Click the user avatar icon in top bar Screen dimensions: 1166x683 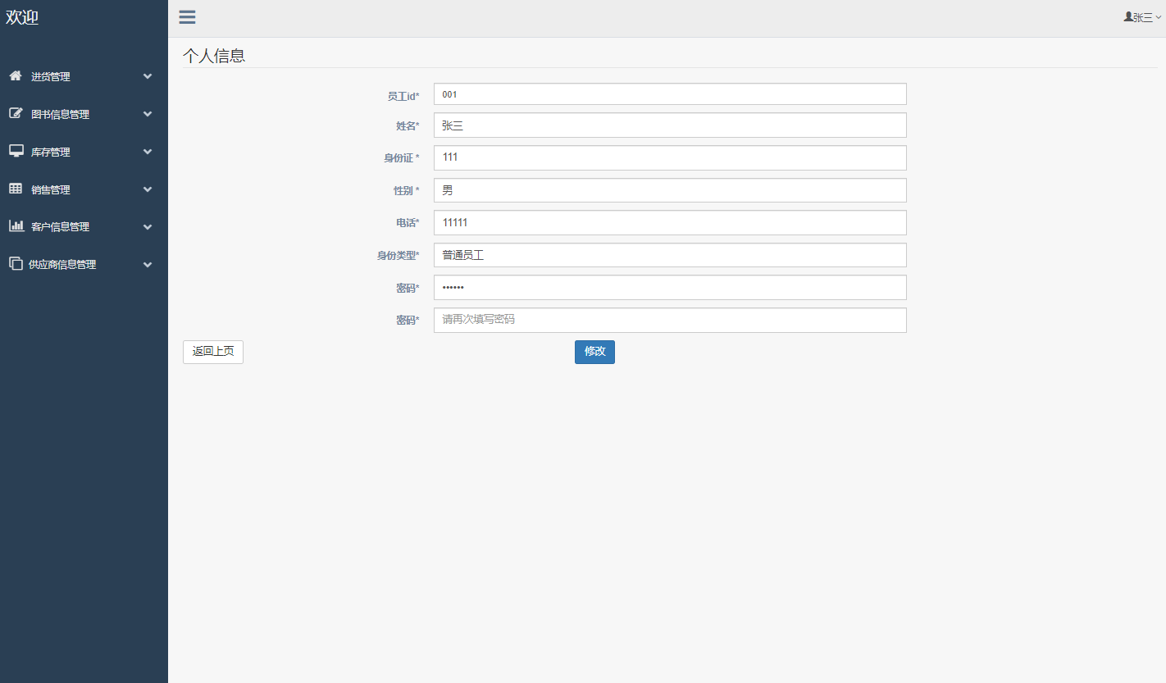(1128, 16)
